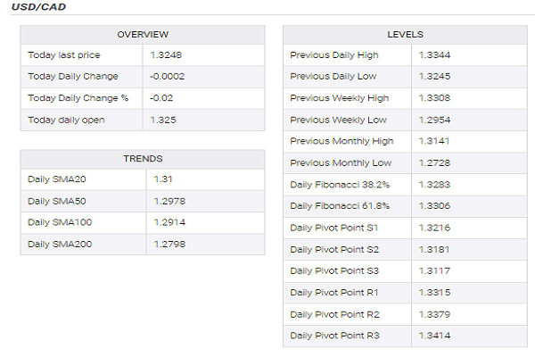Image resolution: width=535 pixels, height=357 pixels.
Task: Click the USD/CAD title heading
Action: [38, 8]
